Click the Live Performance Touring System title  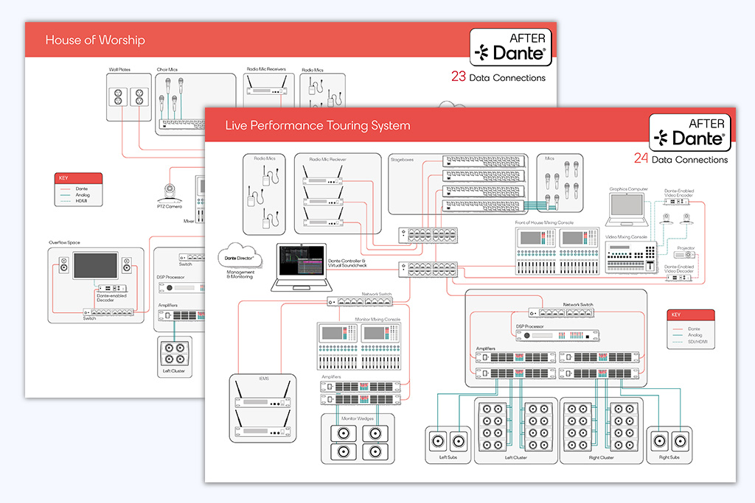318,126
